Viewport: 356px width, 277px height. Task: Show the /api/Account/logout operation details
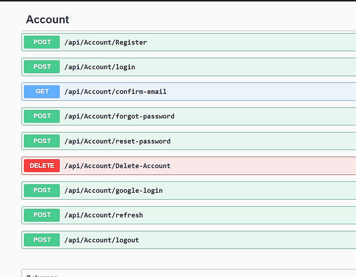click(102, 240)
